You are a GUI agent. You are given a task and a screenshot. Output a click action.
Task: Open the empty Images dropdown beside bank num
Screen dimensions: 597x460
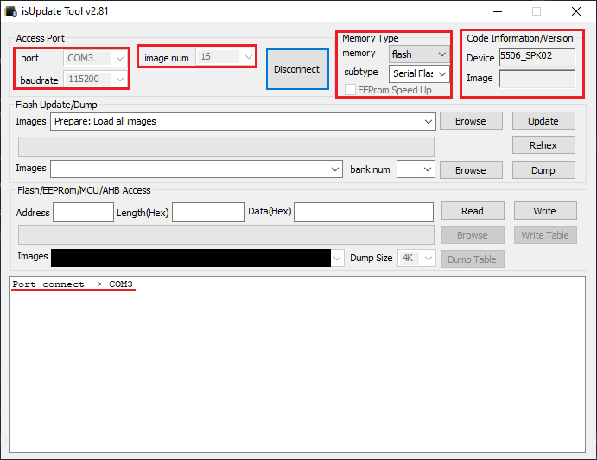(x=196, y=169)
